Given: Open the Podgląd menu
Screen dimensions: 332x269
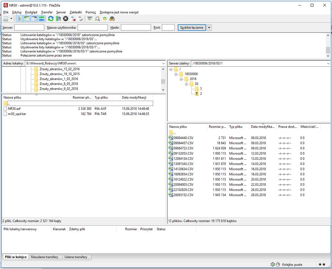Looking at the screenshot, I should coord(31,12).
